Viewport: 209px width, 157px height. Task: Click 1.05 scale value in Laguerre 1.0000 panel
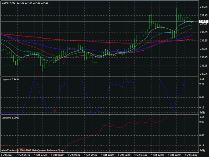pos(202,117)
